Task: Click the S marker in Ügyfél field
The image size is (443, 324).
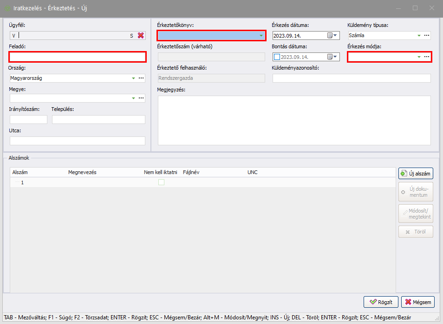Action: [x=131, y=35]
